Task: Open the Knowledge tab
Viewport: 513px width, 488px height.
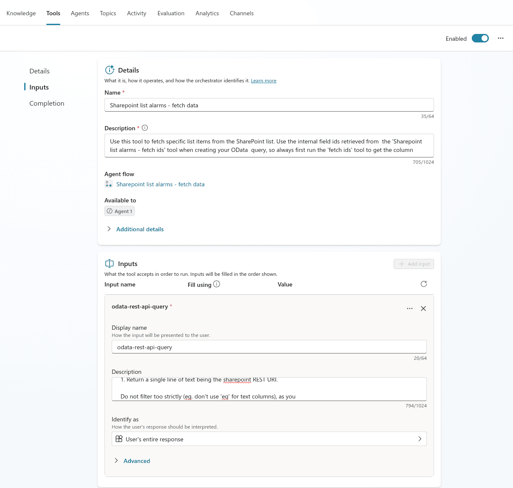Action: click(21, 13)
